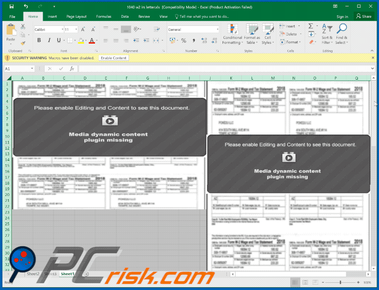Click the Decrease Indent icon
The width and height of the screenshot is (379, 290).
[136, 41]
